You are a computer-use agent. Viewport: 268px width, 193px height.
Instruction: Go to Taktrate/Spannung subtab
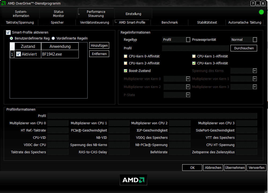20,23
